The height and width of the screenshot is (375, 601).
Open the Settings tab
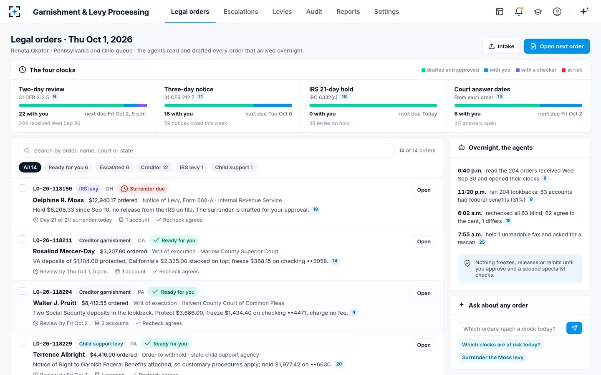click(x=386, y=12)
